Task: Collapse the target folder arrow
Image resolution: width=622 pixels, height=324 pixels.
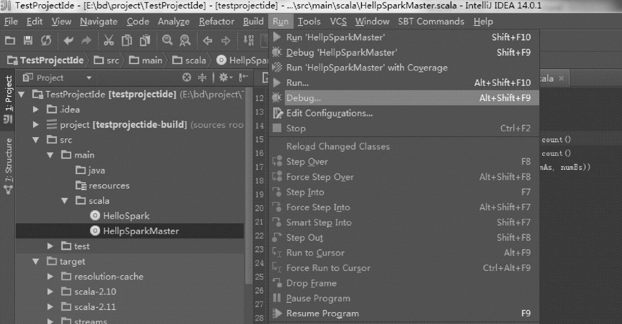Action: [x=36, y=262]
